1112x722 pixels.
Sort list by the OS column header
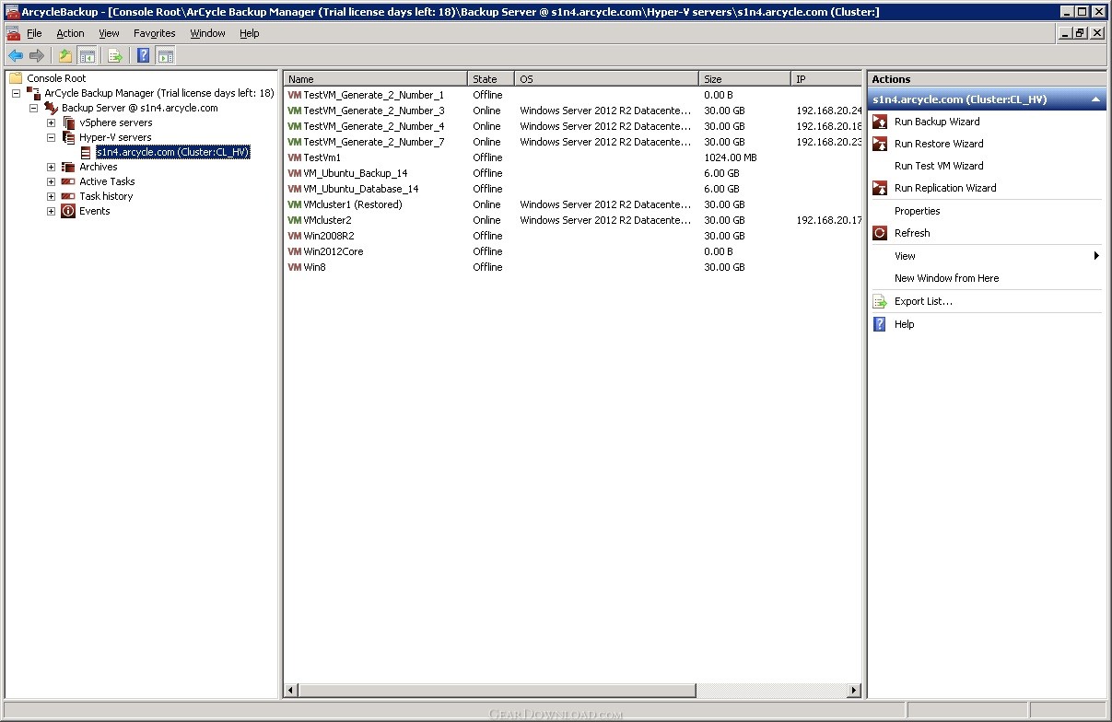tap(606, 79)
